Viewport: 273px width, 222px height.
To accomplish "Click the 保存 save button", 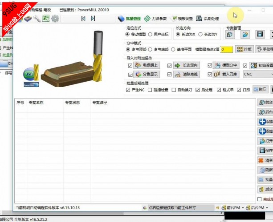I will (x=265, y=151).
